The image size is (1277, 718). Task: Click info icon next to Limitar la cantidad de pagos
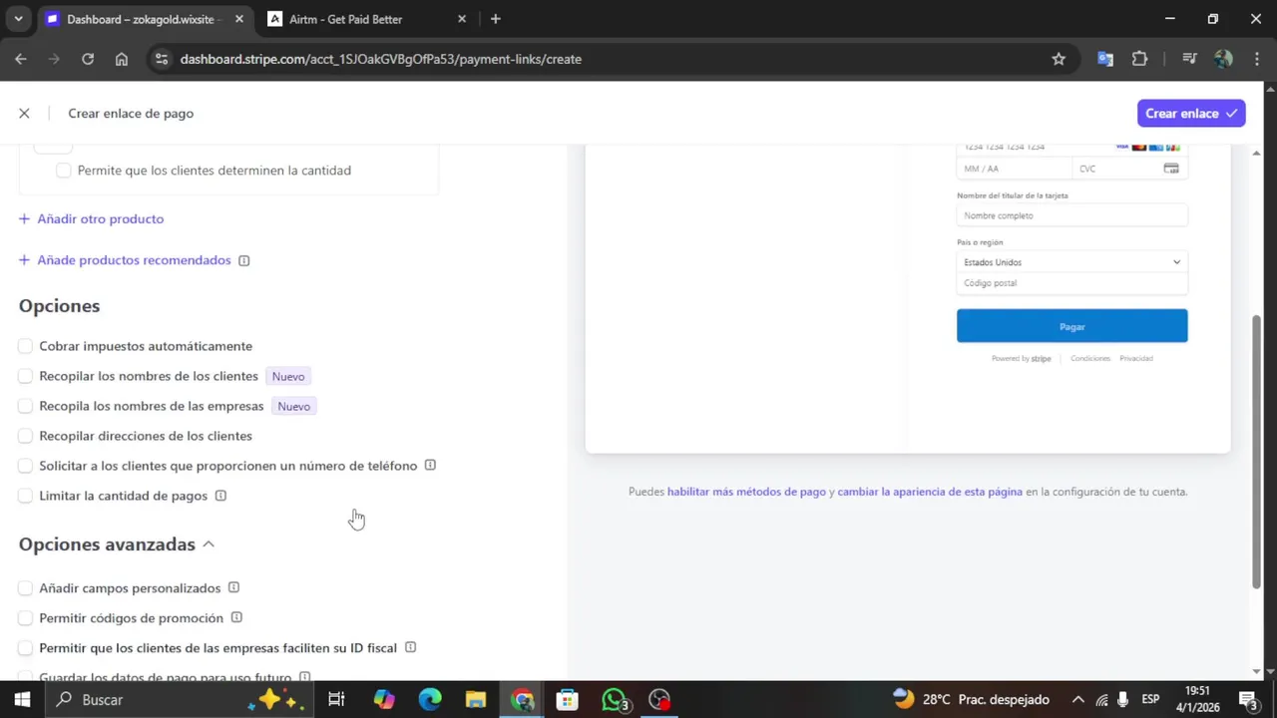(x=220, y=496)
